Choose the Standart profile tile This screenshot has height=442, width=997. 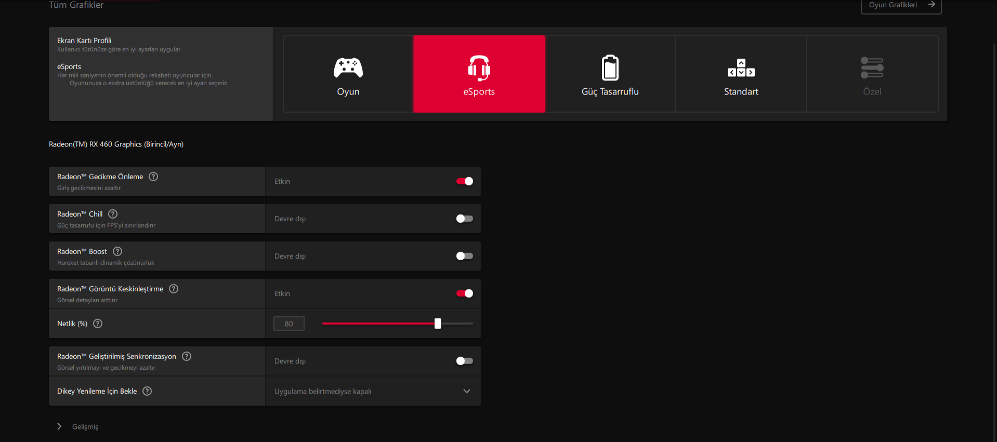coord(741,74)
